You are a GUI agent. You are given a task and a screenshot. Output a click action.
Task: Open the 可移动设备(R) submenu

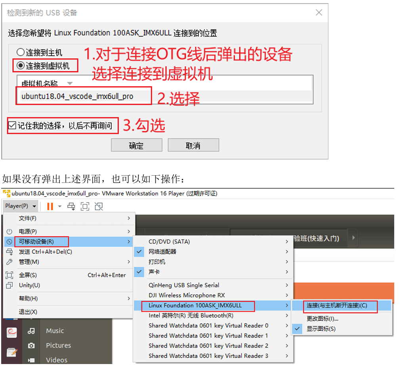click(69, 241)
